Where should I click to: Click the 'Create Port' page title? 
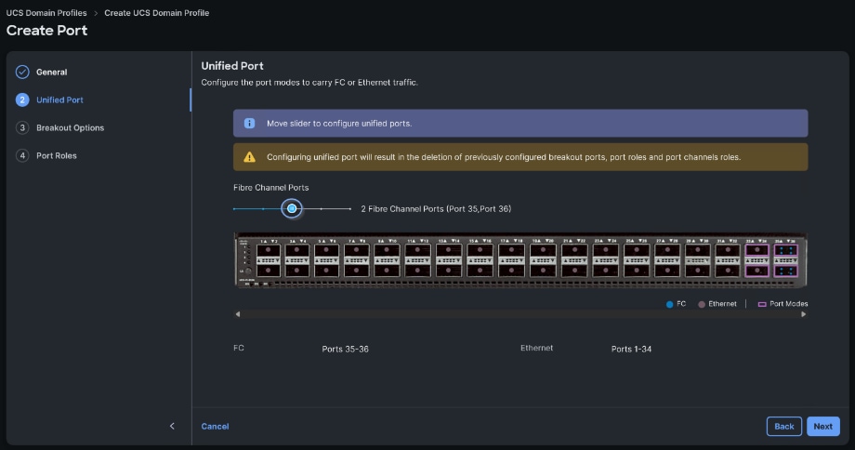pyautogui.click(x=46, y=31)
